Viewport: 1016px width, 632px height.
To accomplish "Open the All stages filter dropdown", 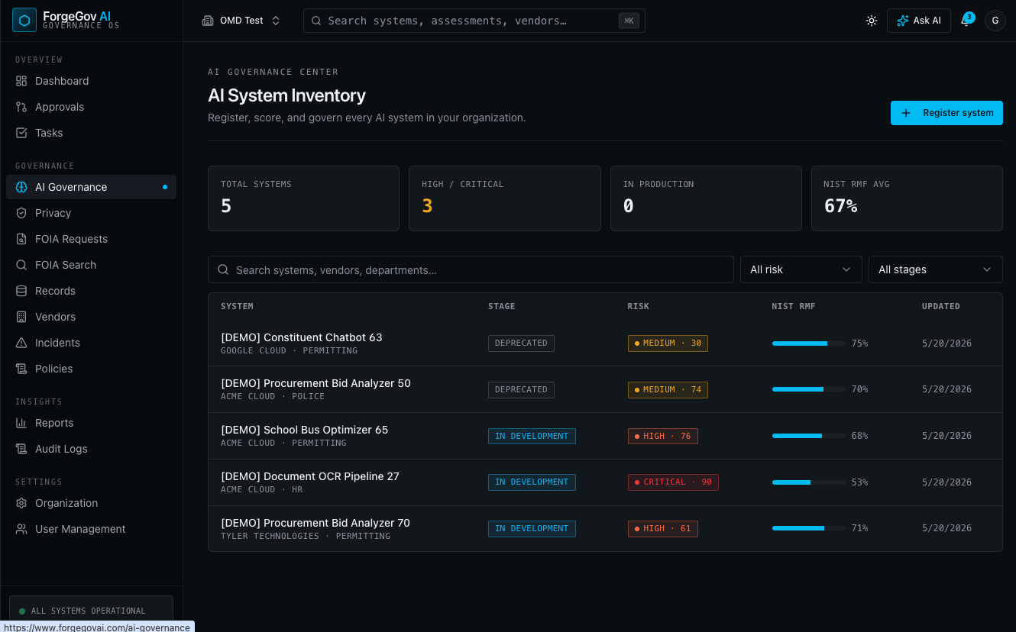I will click(935, 269).
